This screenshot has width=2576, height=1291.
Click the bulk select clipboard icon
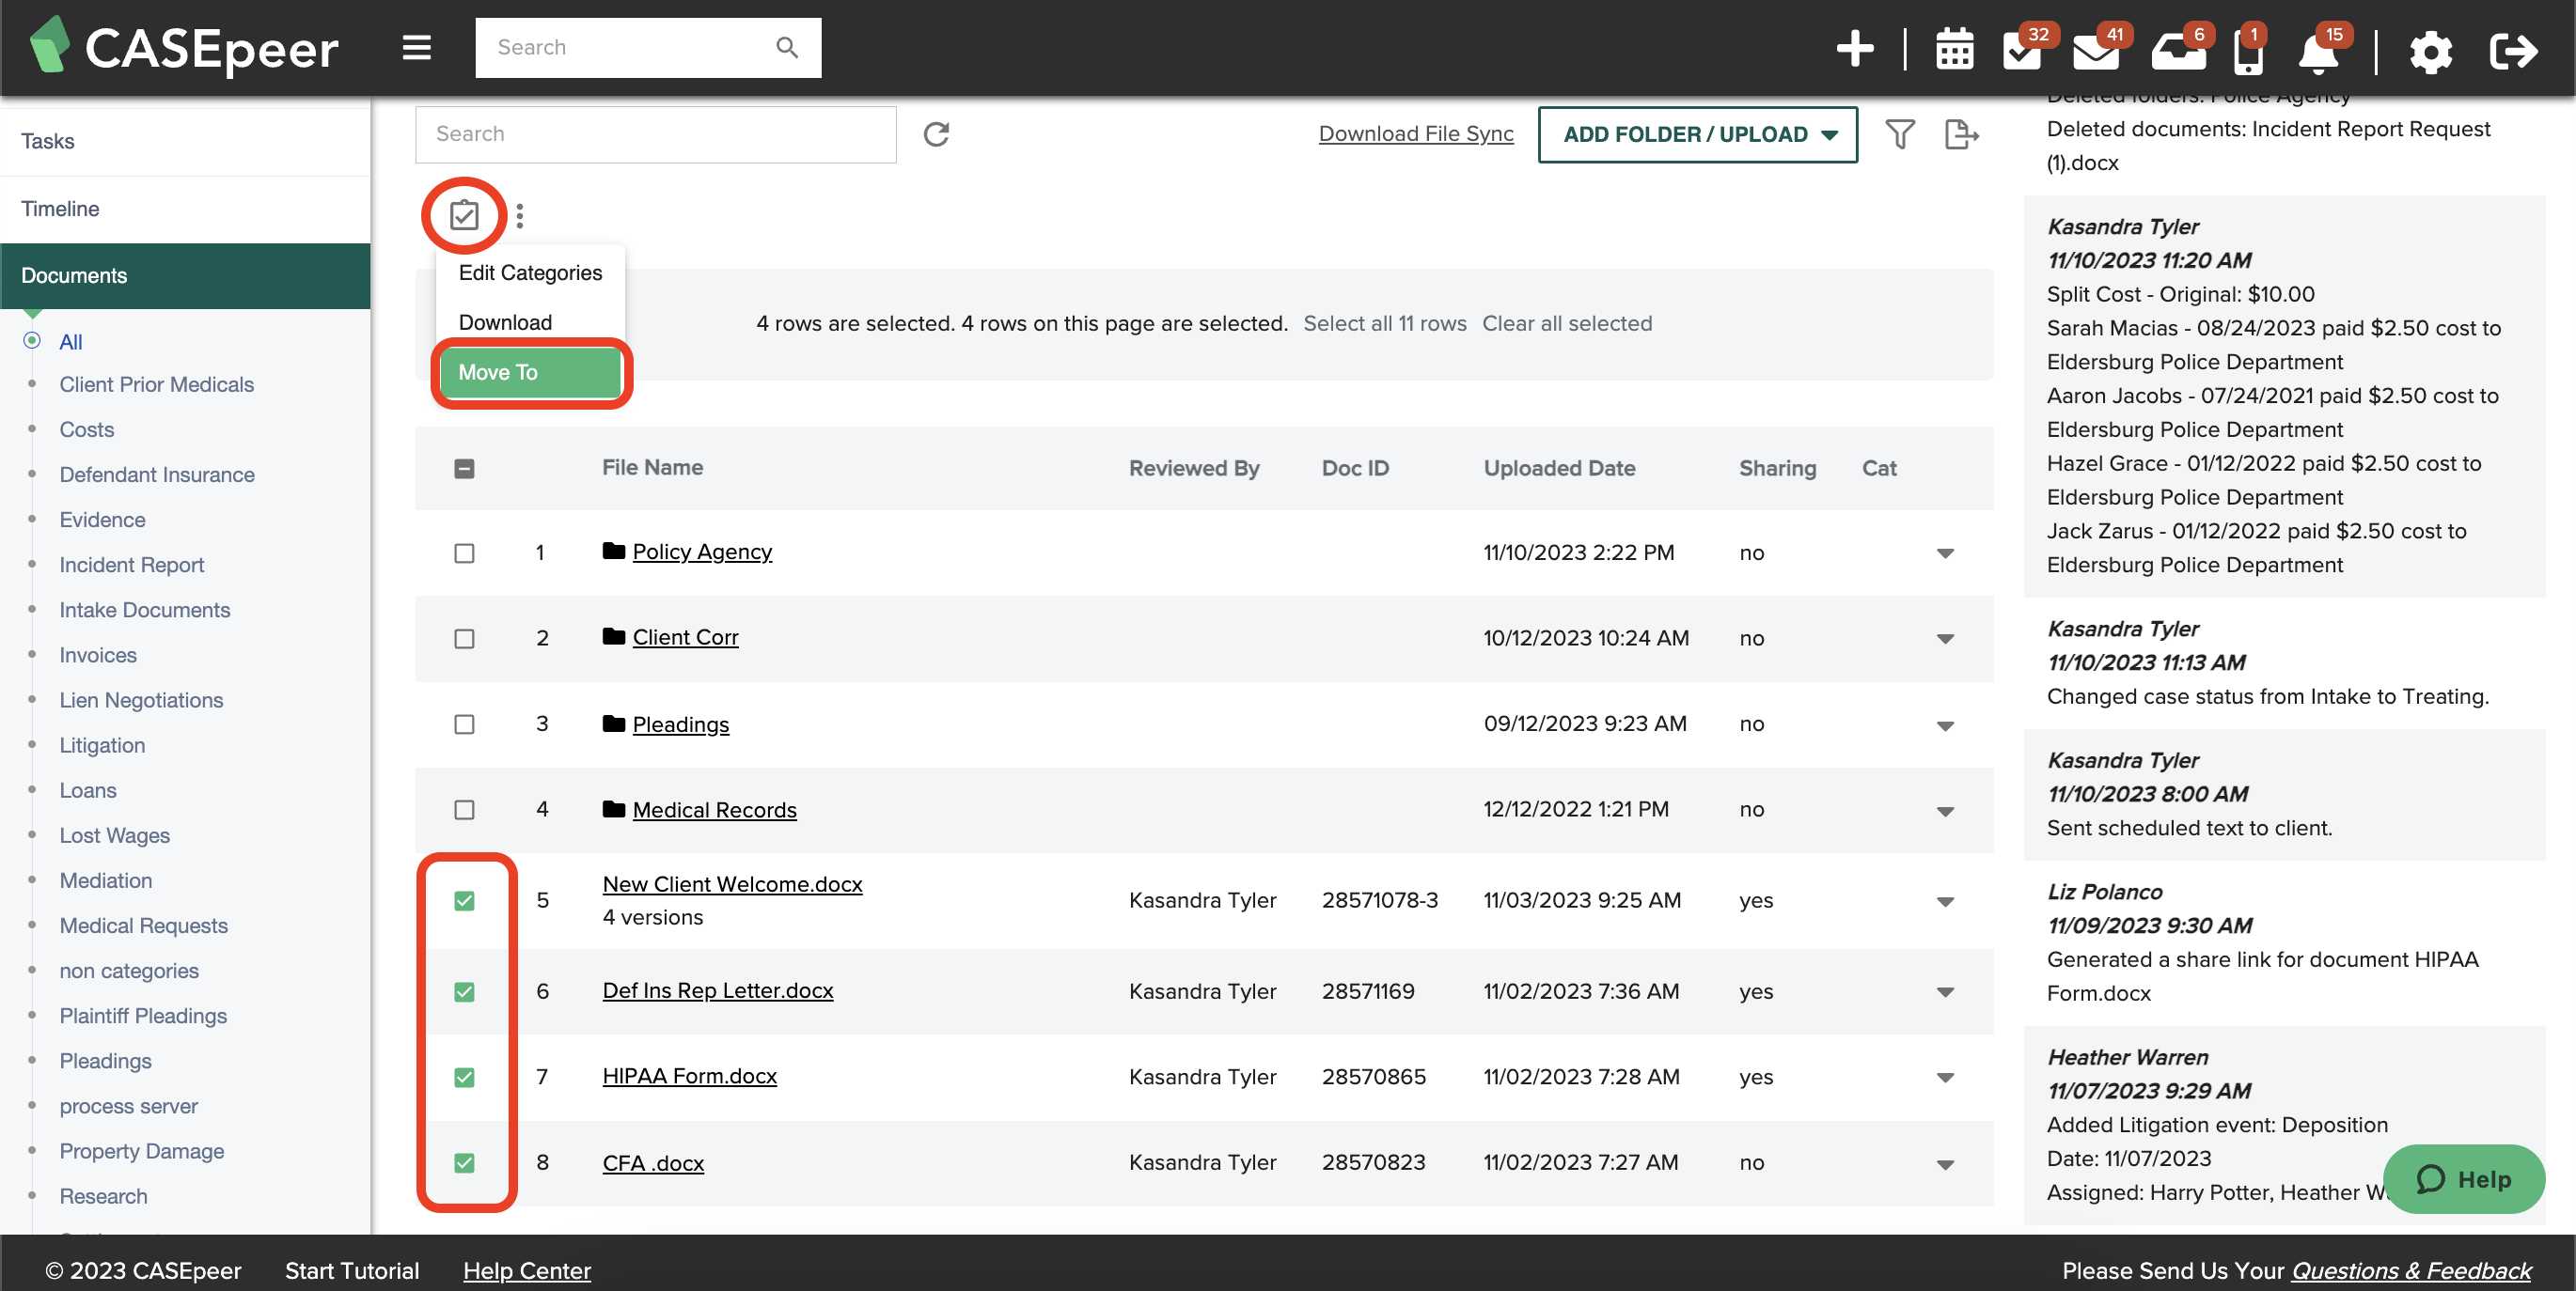coord(464,215)
